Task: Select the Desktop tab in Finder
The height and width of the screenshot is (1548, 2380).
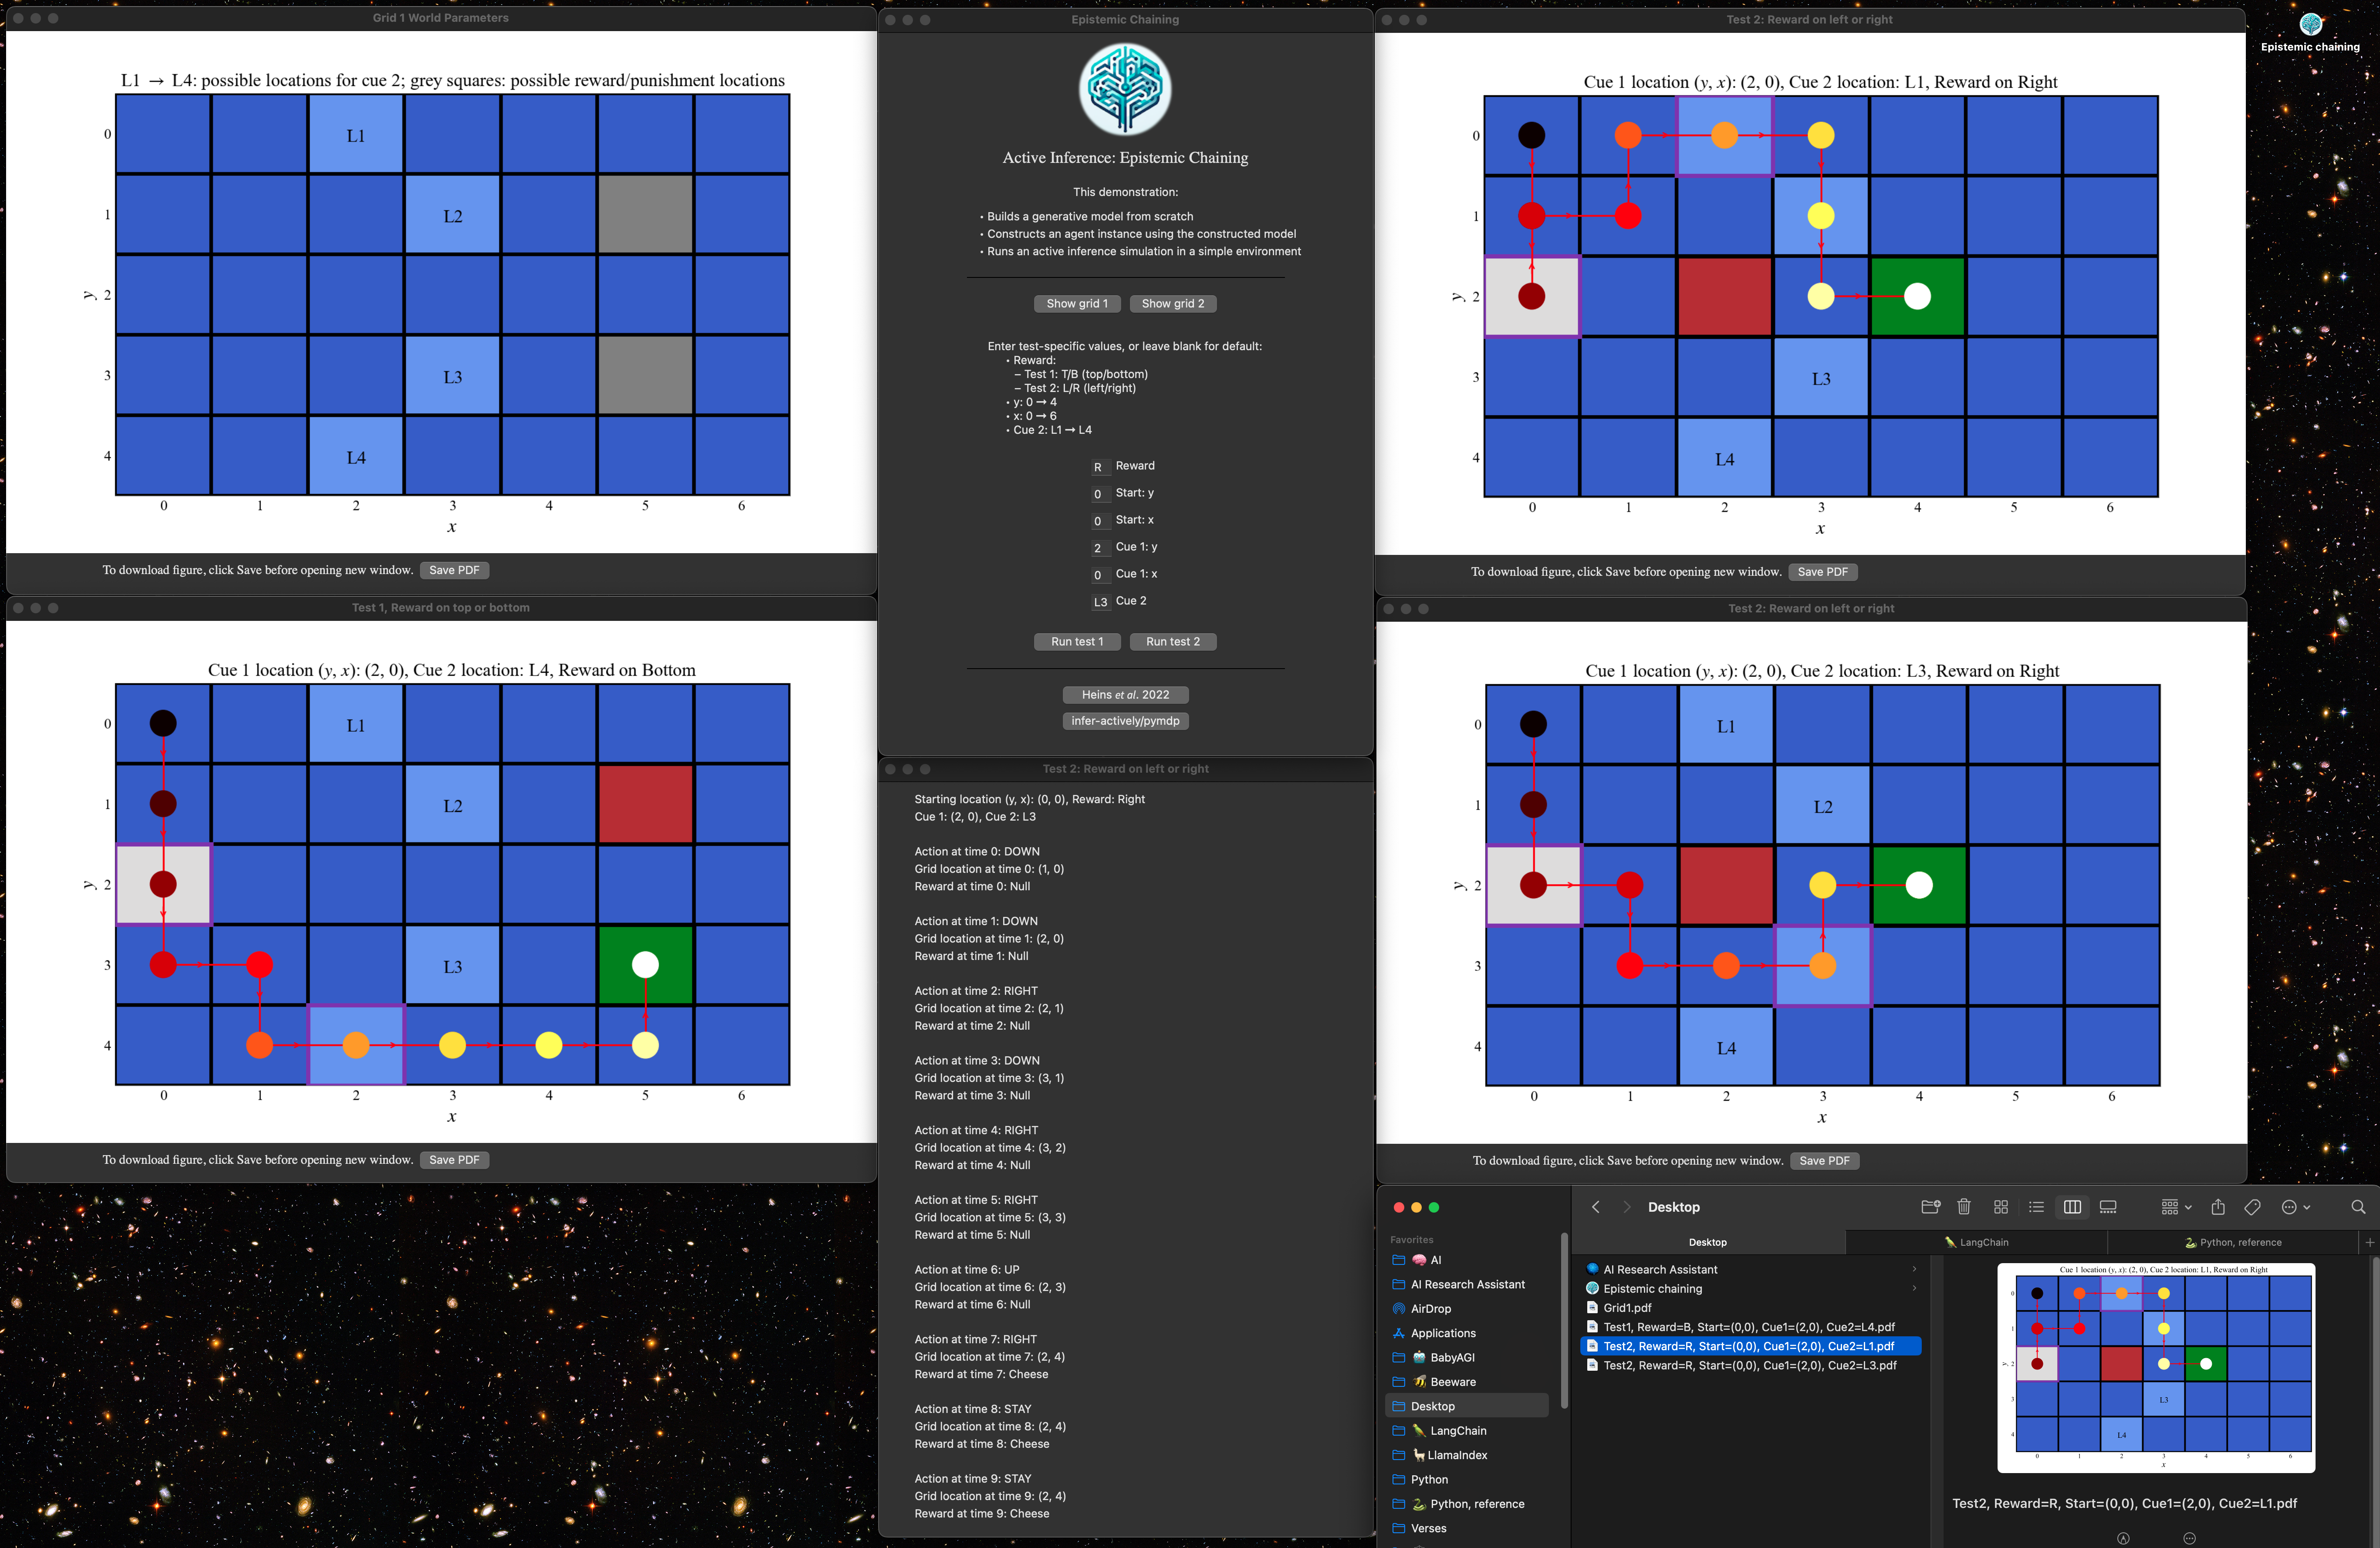Action: coord(1707,1242)
